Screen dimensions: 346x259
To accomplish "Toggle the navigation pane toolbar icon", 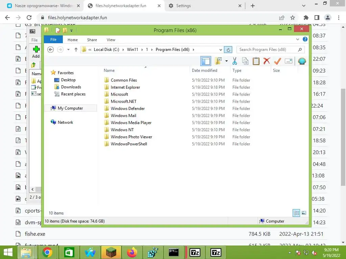I will (206, 61).
